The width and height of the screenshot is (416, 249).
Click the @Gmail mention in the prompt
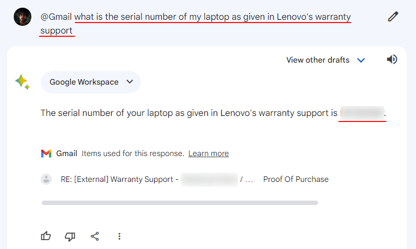click(x=56, y=16)
